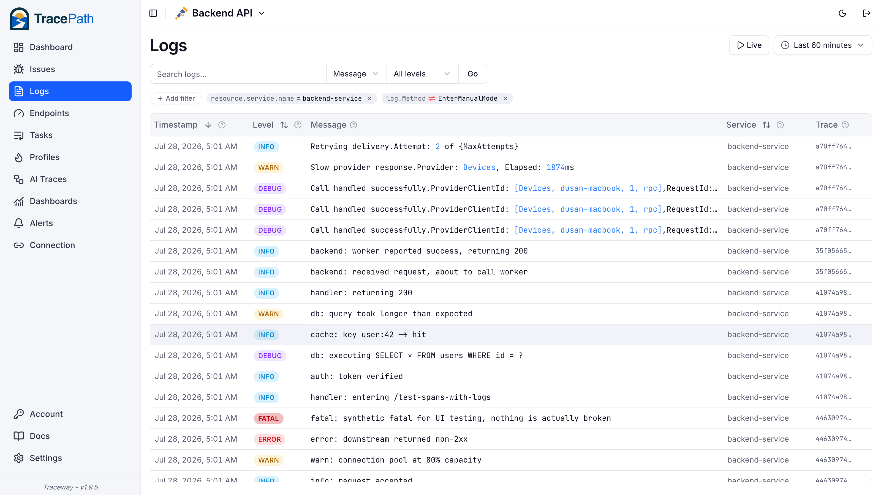
Task: Click the ERROR level badge
Action: (x=269, y=439)
